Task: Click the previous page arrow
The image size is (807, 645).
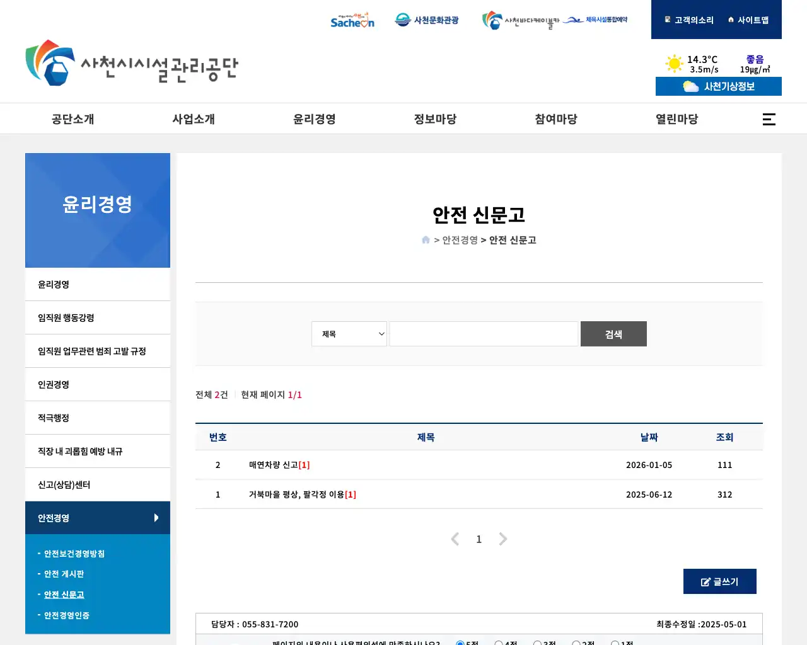Action: pos(455,539)
